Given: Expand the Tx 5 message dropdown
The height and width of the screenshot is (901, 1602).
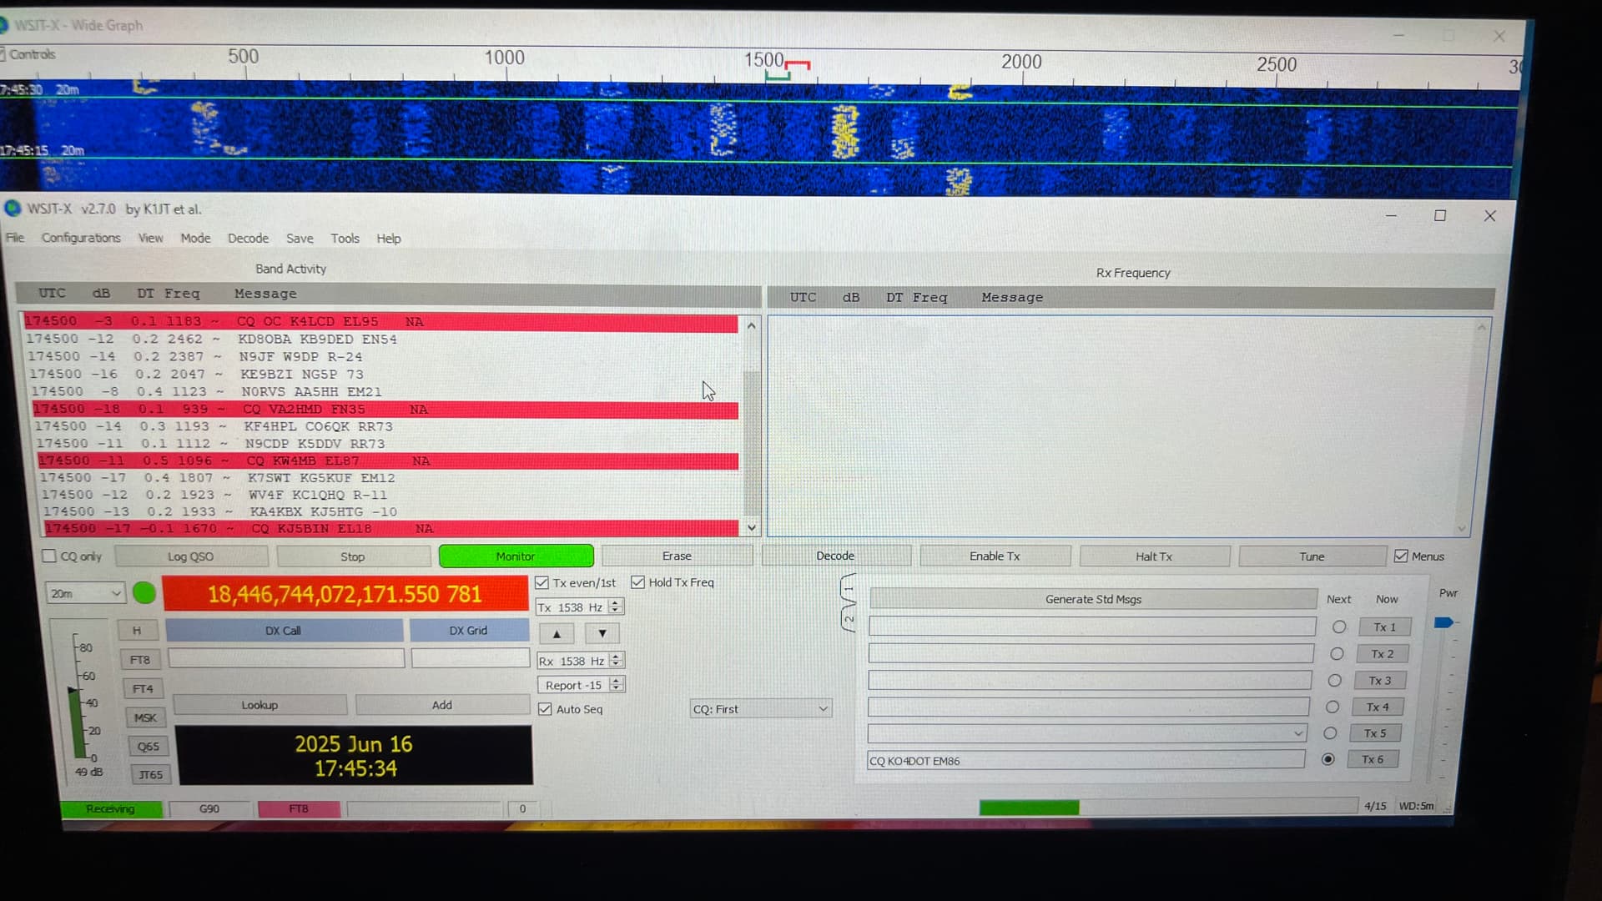Looking at the screenshot, I should coord(1297,733).
